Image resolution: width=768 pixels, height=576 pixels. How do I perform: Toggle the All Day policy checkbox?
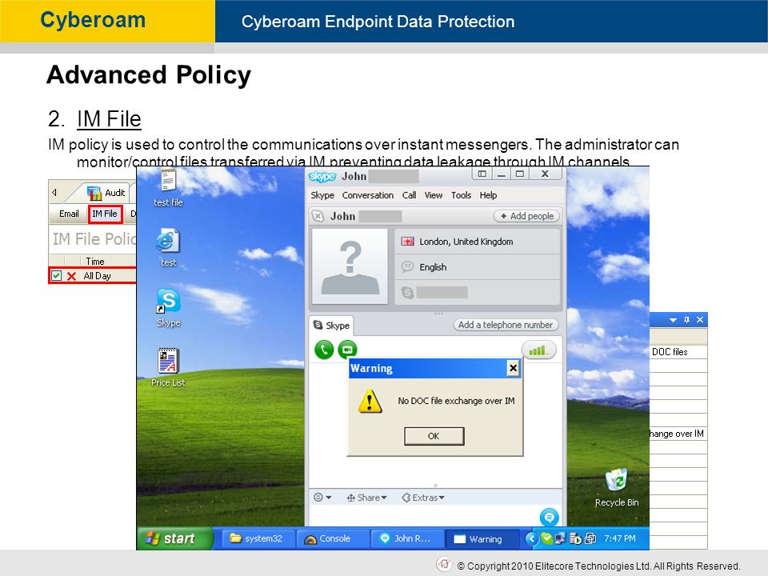click(x=56, y=276)
